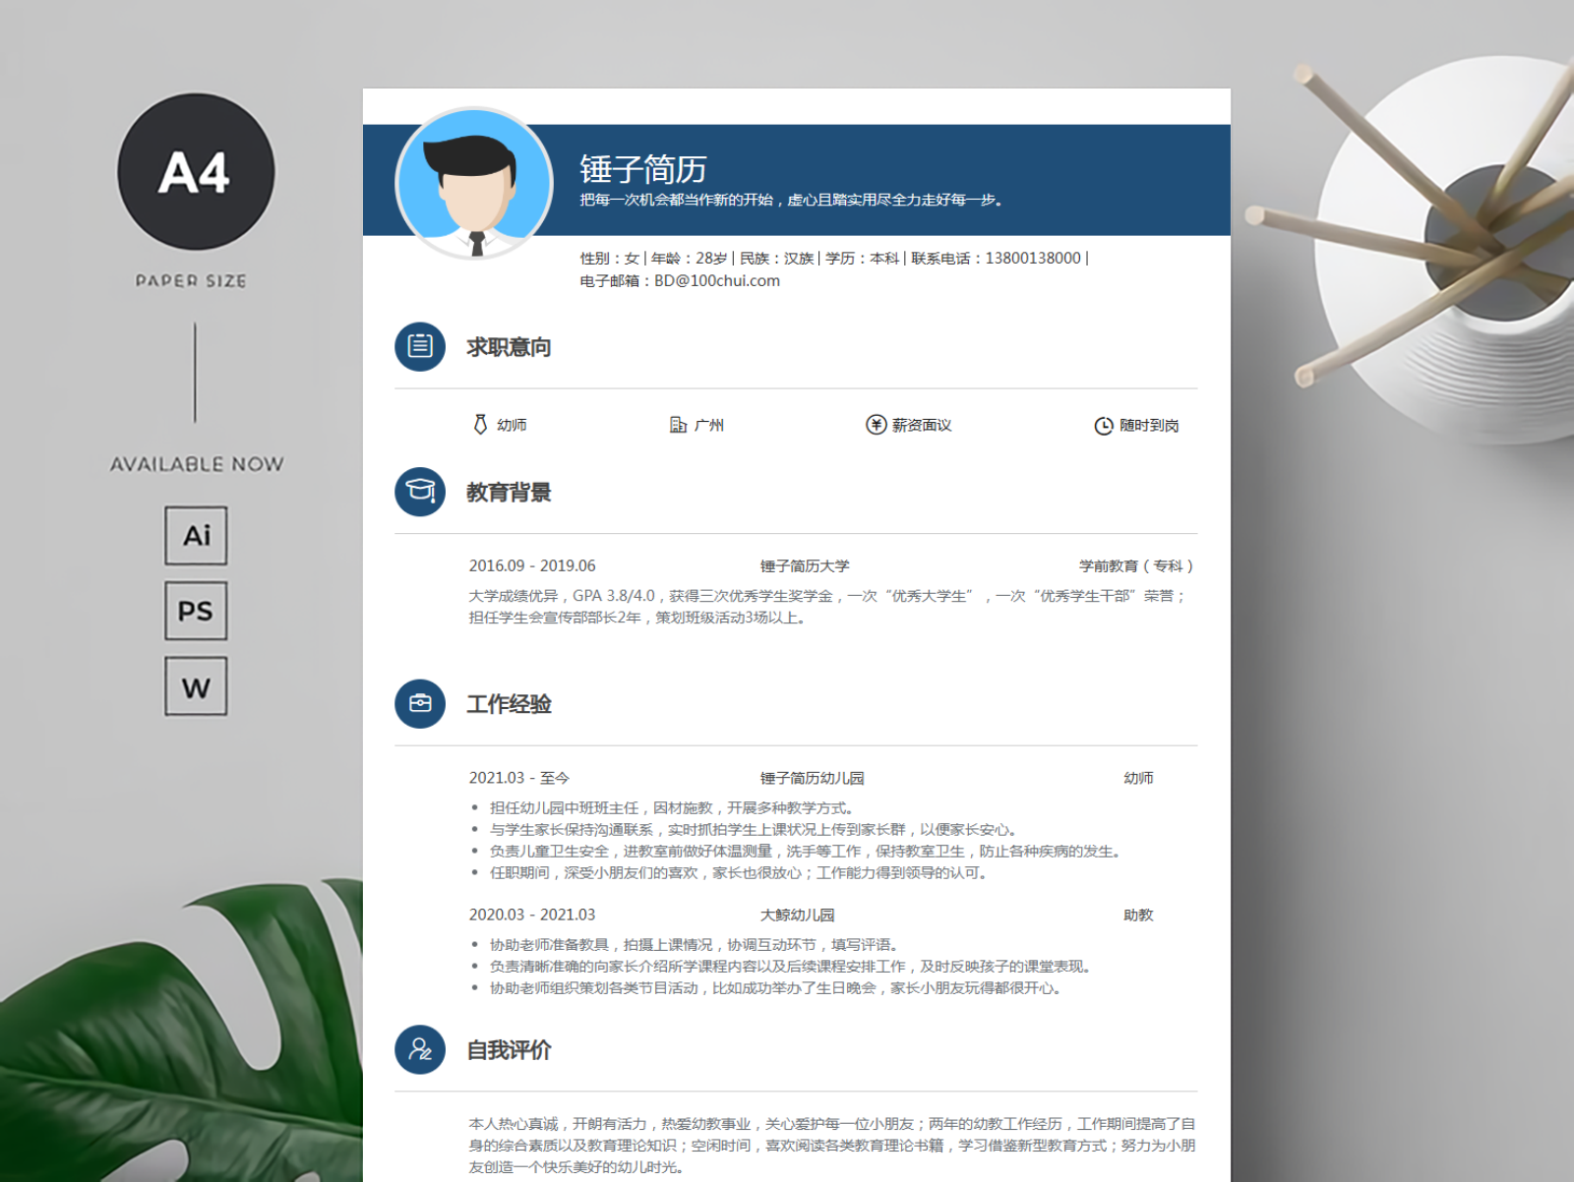Click the 薪资面议 salary text
The height and width of the screenshot is (1182, 1574).
coord(922,425)
